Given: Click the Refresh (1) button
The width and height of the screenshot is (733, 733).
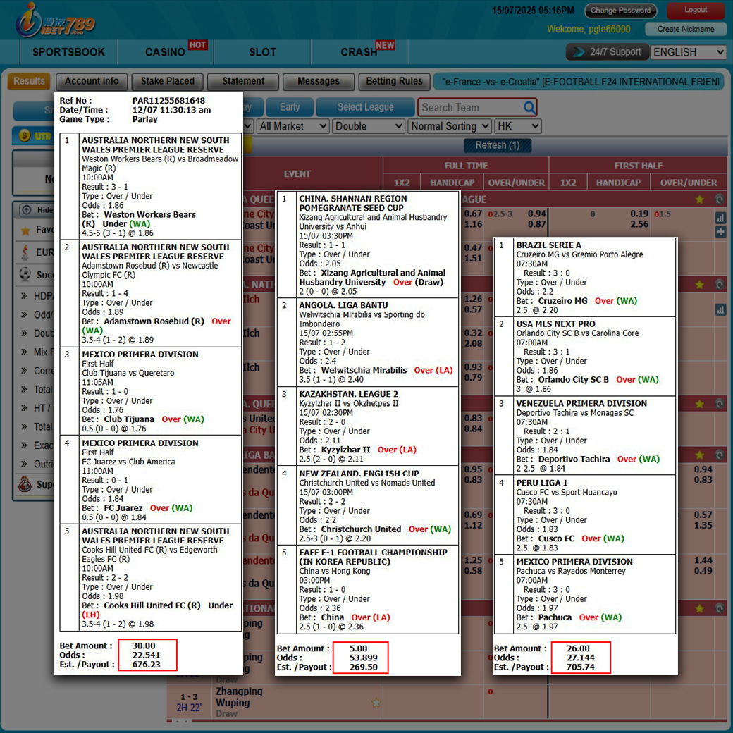Looking at the screenshot, I should point(498,145).
